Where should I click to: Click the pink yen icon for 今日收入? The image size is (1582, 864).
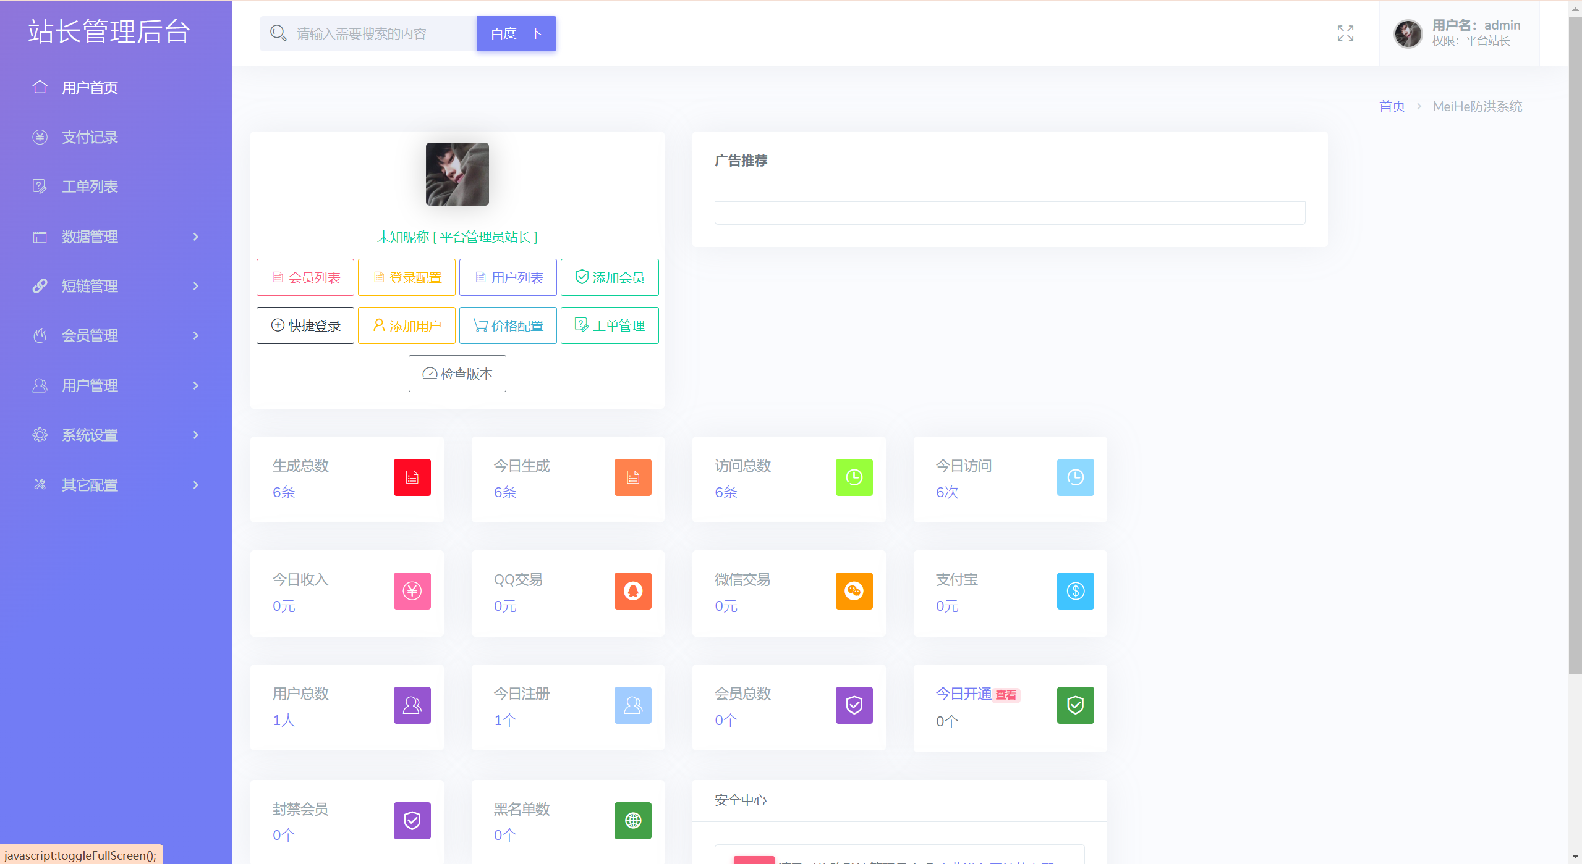click(x=412, y=591)
